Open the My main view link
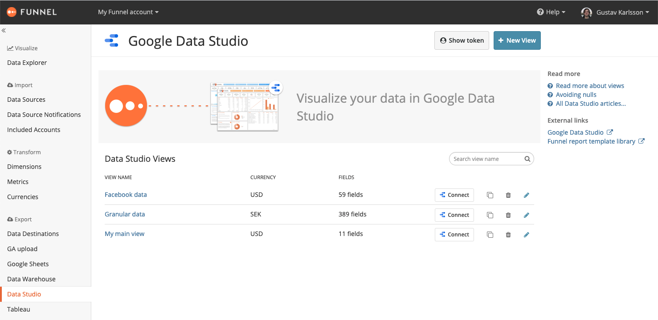 pyautogui.click(x=125, y=234)
